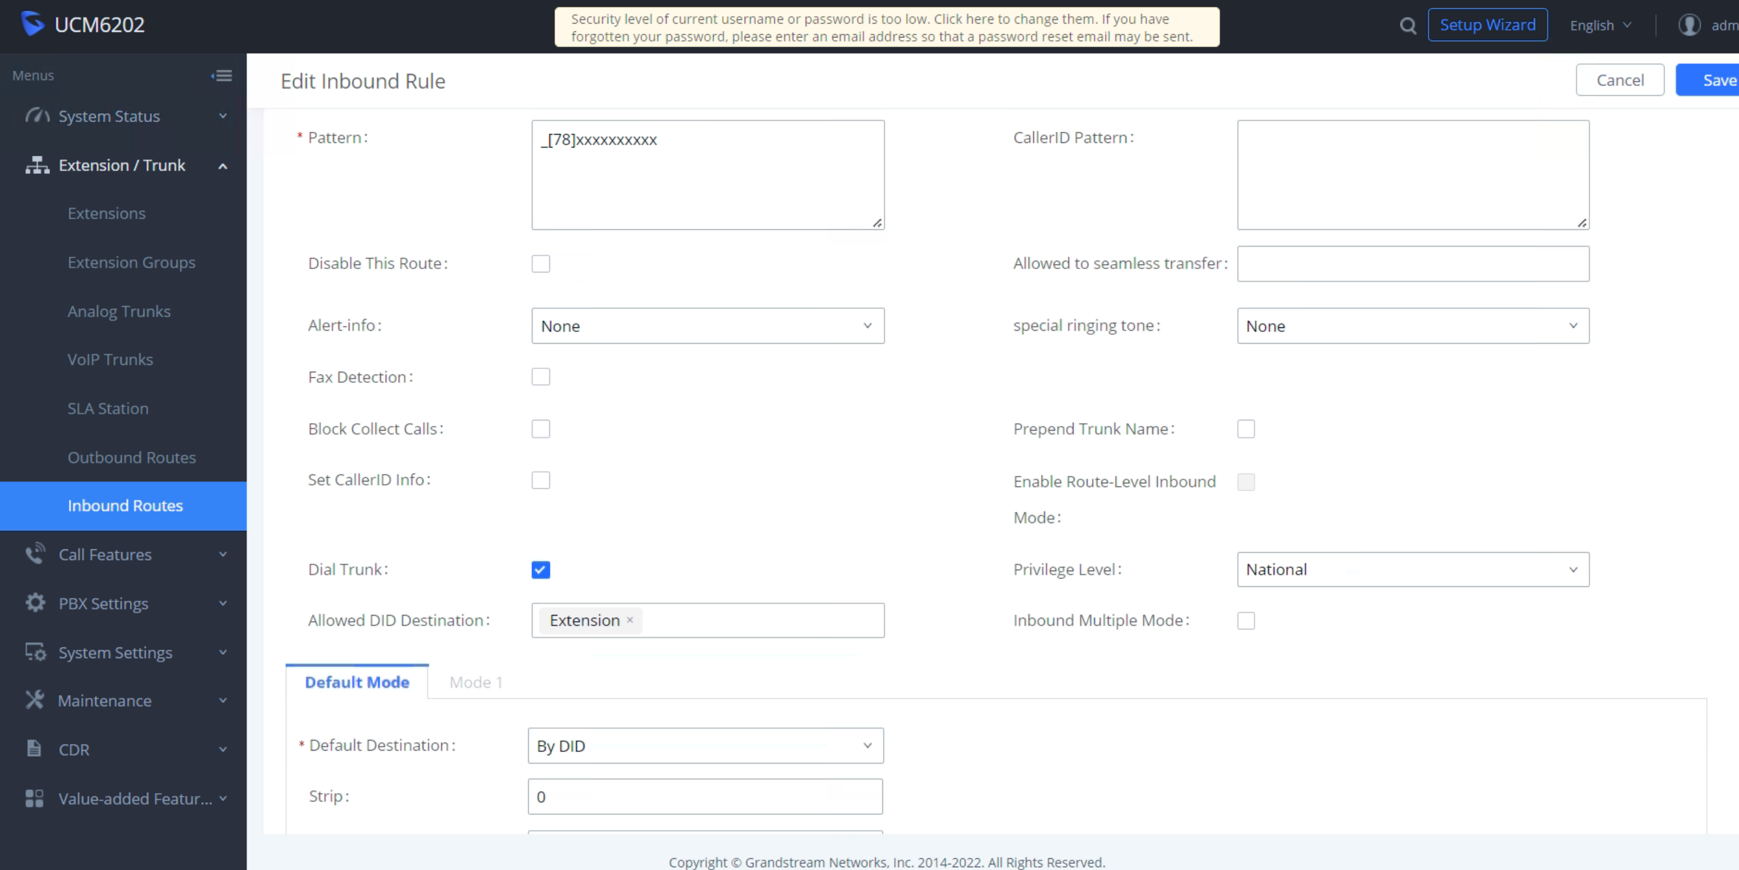Click the Cancel button
This screenshot has height=870, width=1739.
(1620, 80)
